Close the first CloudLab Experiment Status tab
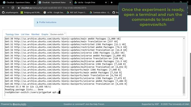Viewport: 191px width, 107px height. [x=35, y=2]
